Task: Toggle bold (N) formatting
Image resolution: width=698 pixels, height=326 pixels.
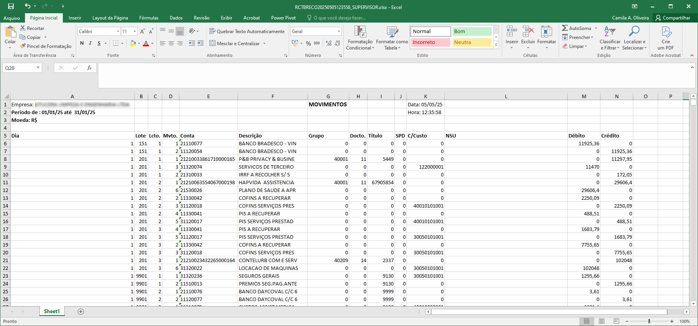Action: pyautogui.click(x=82, y=43)
